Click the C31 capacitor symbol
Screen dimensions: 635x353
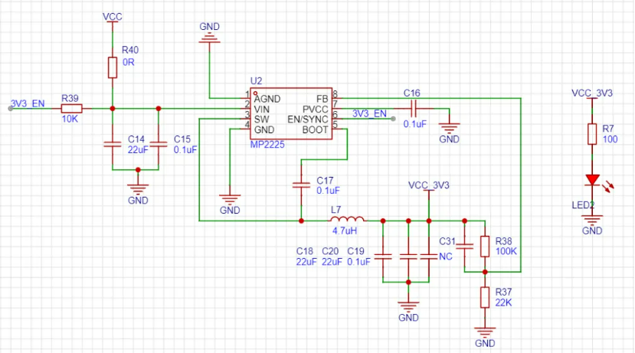464,246
